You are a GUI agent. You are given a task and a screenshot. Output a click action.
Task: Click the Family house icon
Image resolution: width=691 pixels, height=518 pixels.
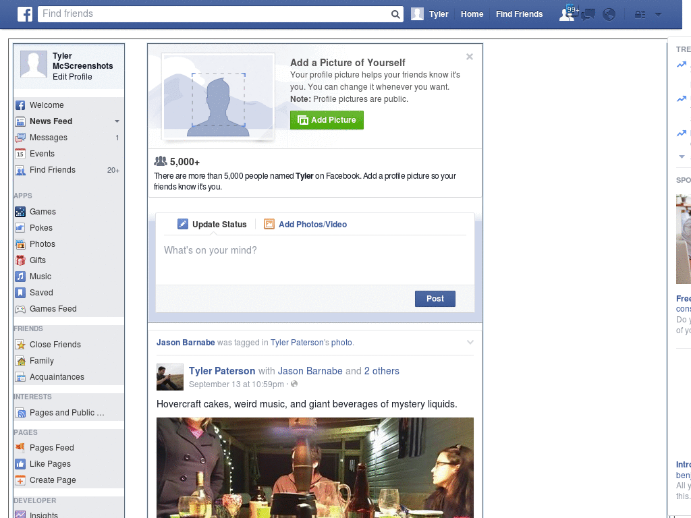20,361
